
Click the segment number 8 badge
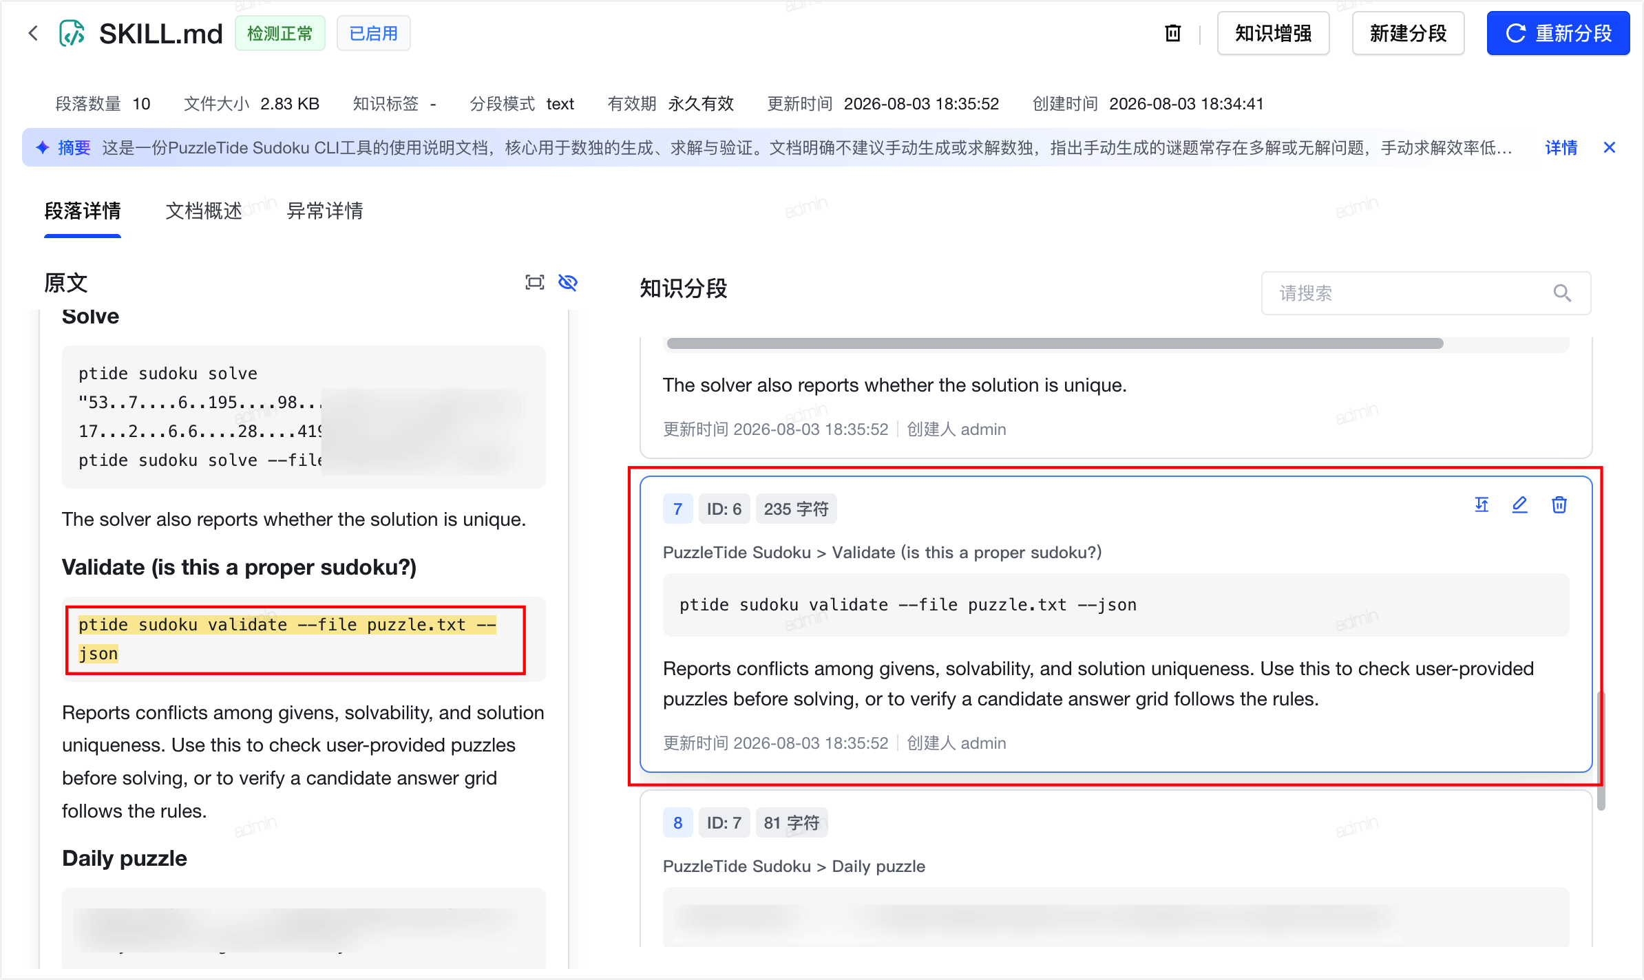point(678,823)
